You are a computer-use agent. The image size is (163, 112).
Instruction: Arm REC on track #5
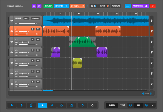click(38, 71)
